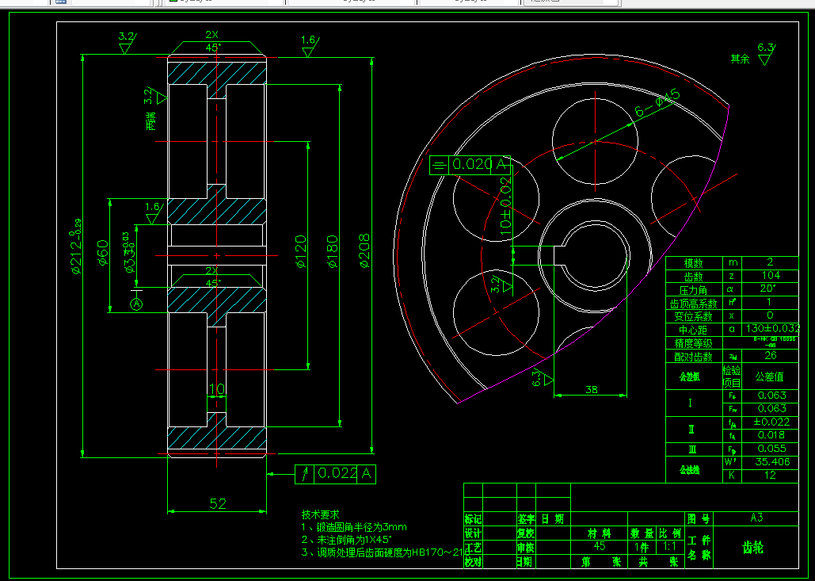Select the 其余 roughness note text
The image size is (815, 581).
pos(740,59)
